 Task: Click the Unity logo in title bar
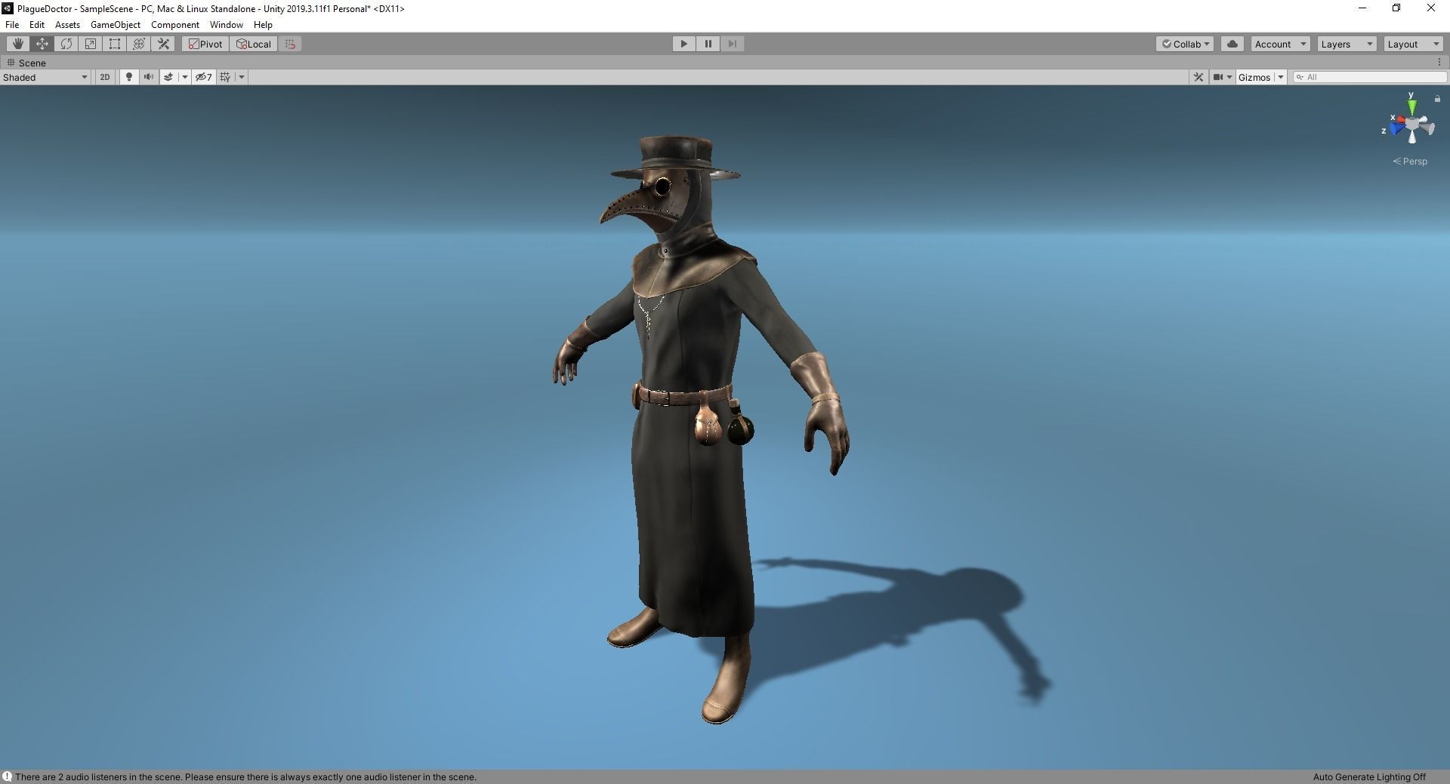click(x=7, y=8)
